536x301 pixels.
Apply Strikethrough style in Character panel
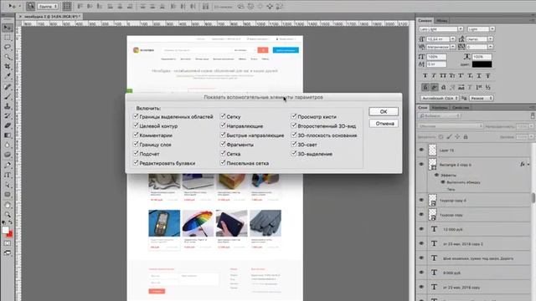click(487, 76)
